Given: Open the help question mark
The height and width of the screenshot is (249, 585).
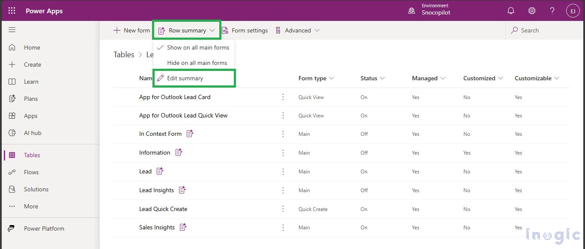Looking at the screenshot, I should click(x=552, y=11).
